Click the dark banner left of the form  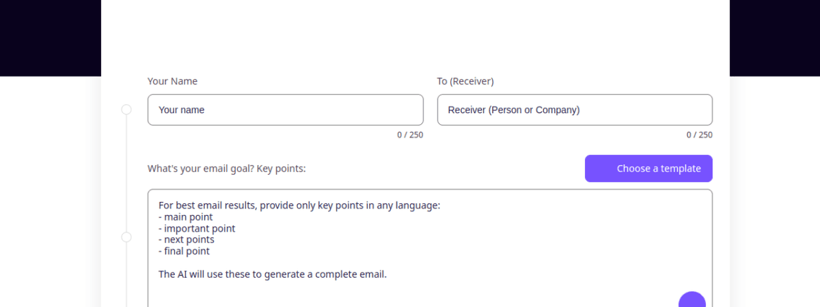(50, 38)
